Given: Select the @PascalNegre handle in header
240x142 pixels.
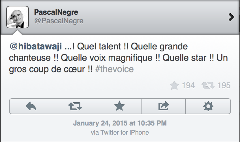Looking at the screenshot, I should tap(59, 21).
